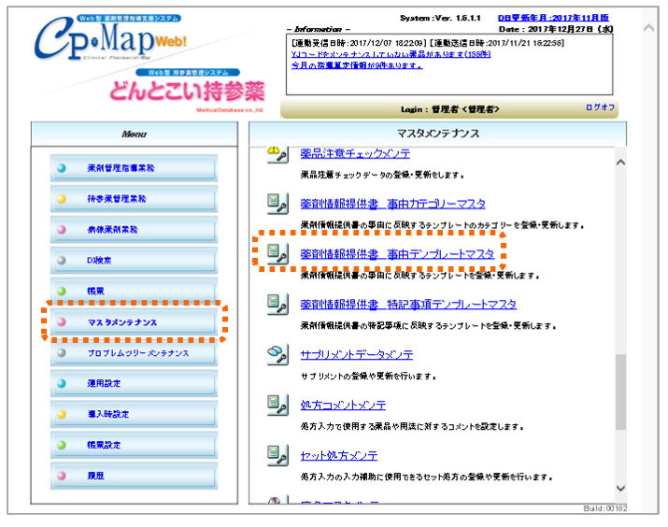The height and width of the screenshot is (527, 668).
Task: Open プロブレムツリーメンテナンス menu entry
Action: click(x=134, y=353)
